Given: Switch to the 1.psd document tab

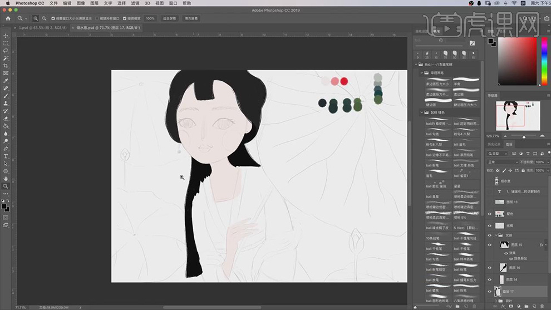Looking at the screenshot, I should pos(42,27).
